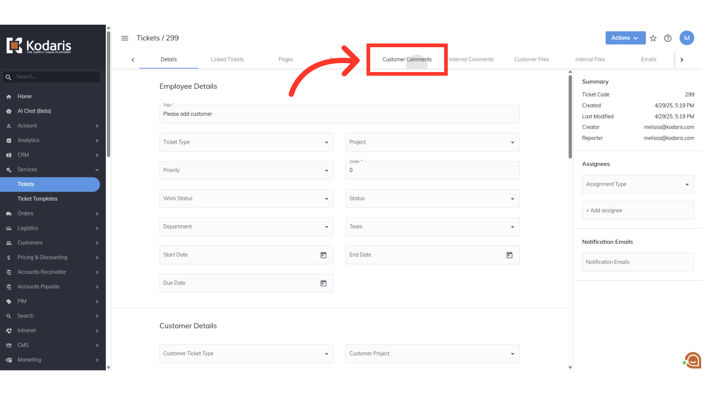Expand the Priority dropdown
703x395 pixels.
[246, 170]
